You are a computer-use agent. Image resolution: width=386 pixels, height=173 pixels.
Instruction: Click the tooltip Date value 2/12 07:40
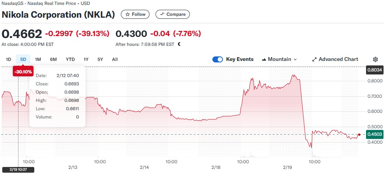pyautogui.click(x=68, y=76)
